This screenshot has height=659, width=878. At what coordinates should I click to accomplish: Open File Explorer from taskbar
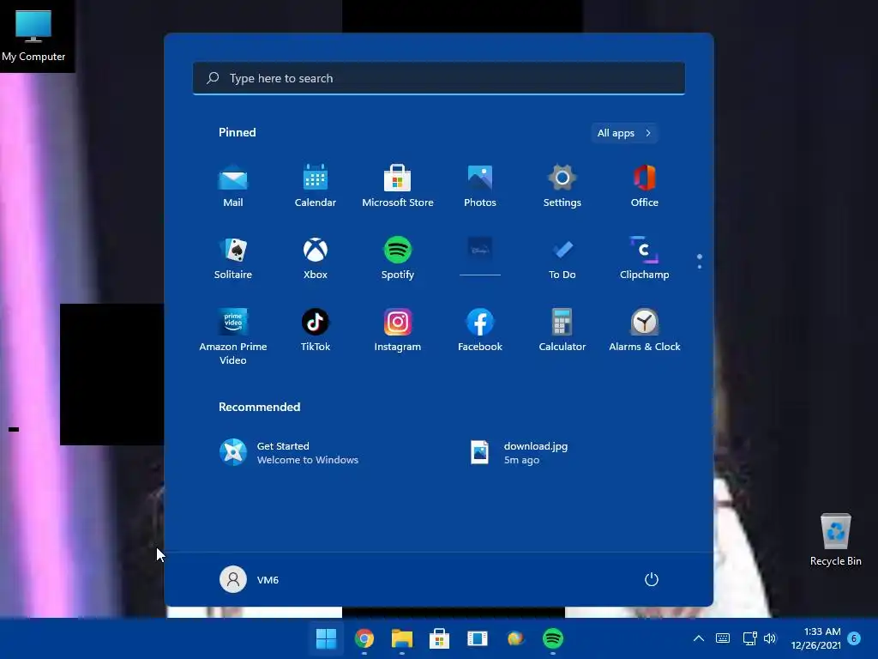pyautogui.click(x=401, y=638)
